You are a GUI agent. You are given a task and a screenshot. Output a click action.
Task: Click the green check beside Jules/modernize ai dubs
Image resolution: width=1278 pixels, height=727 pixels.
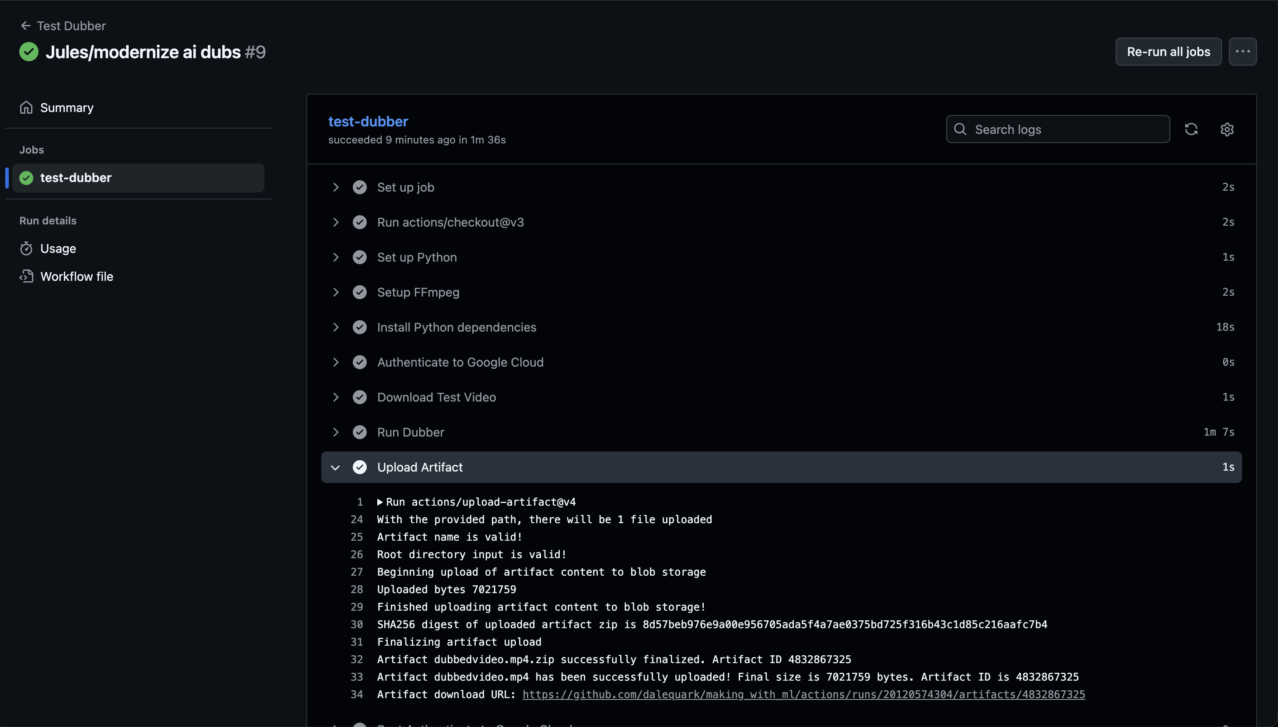pos(28,52)
